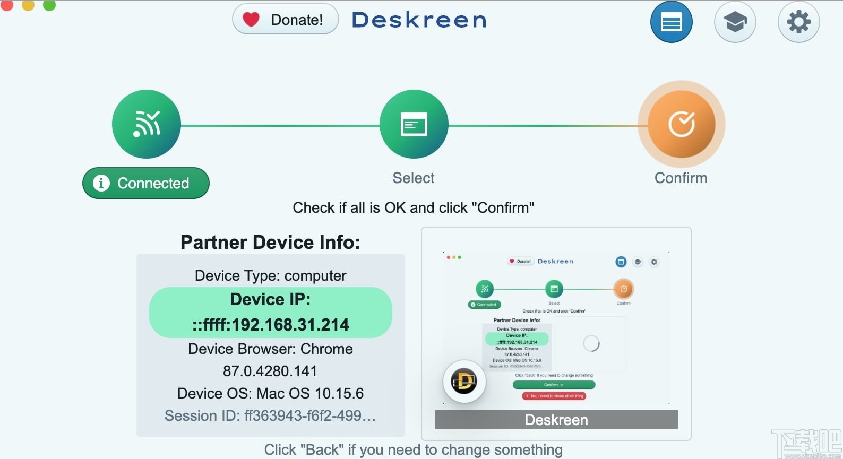Click the Select step label

(x=414, y=178)
